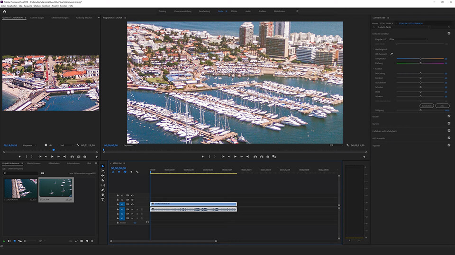Viewport: 455px width, 255px height.
Task: Lock video track V1
Action: (x=118, y=204)
